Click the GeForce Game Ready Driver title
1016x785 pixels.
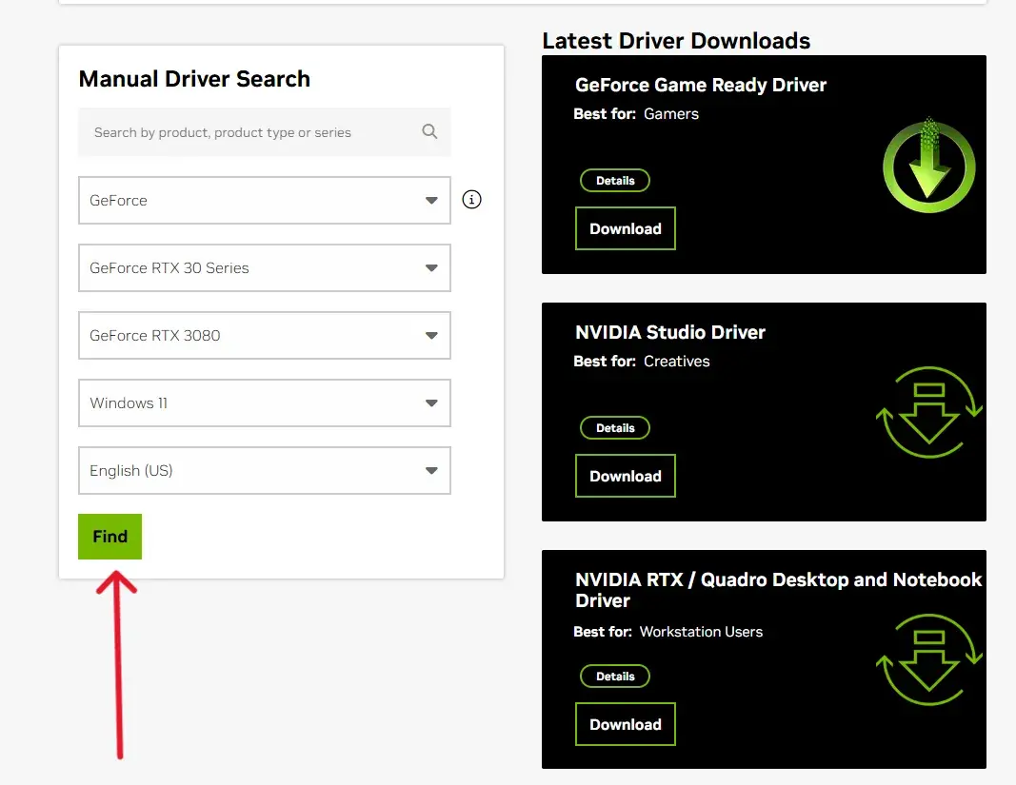coord(701,85)
